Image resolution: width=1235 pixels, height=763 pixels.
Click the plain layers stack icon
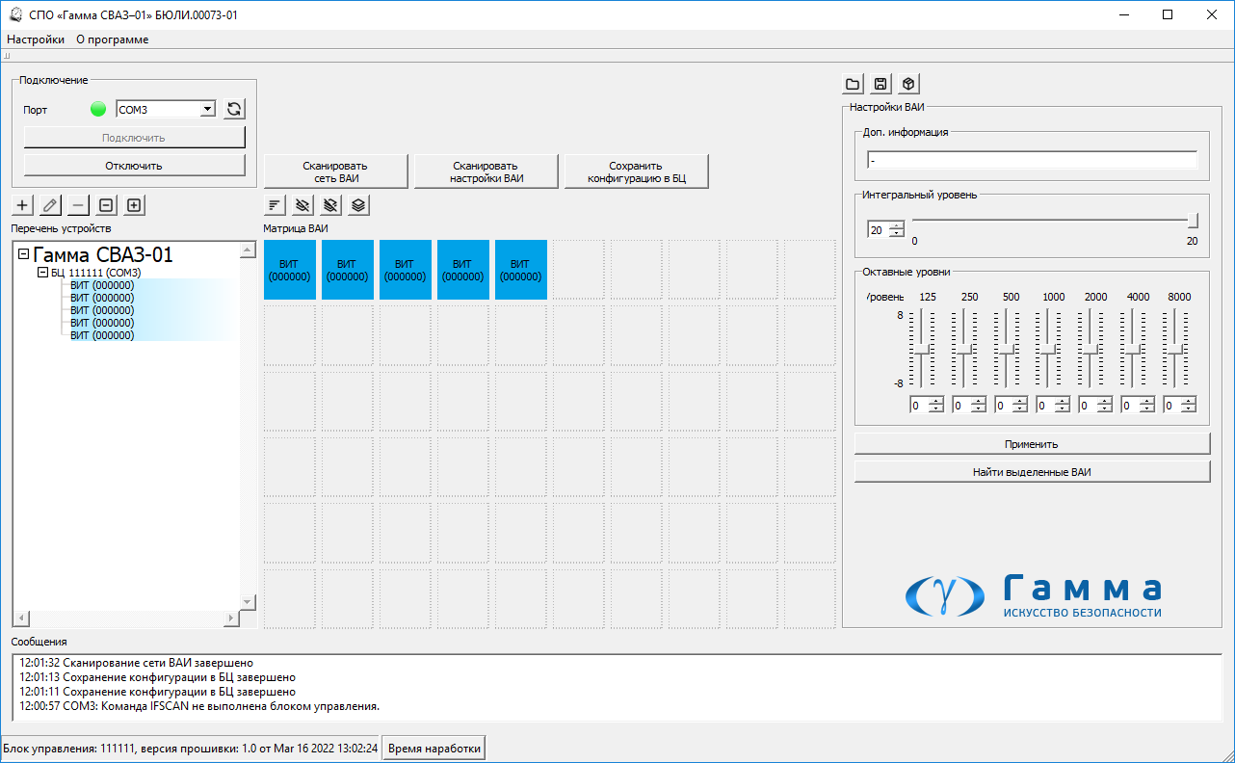click(x=358, y=205)
